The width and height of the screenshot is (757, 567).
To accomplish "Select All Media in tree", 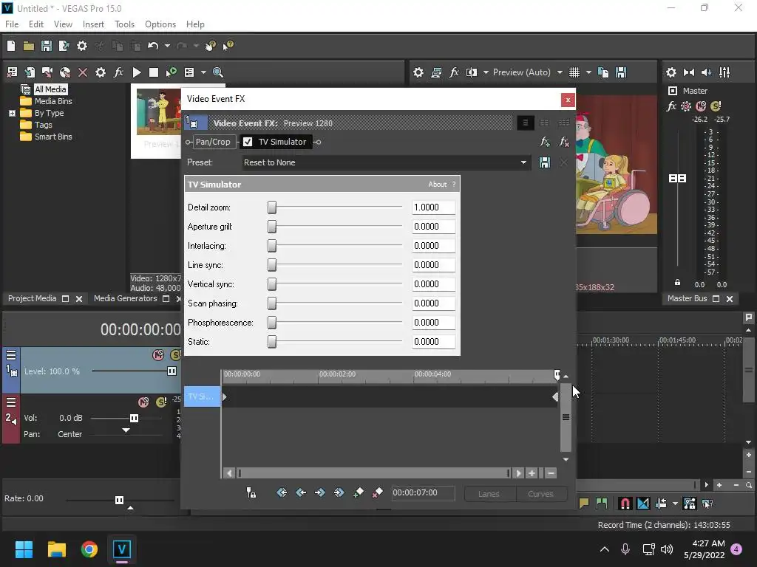I will (50, 89).
